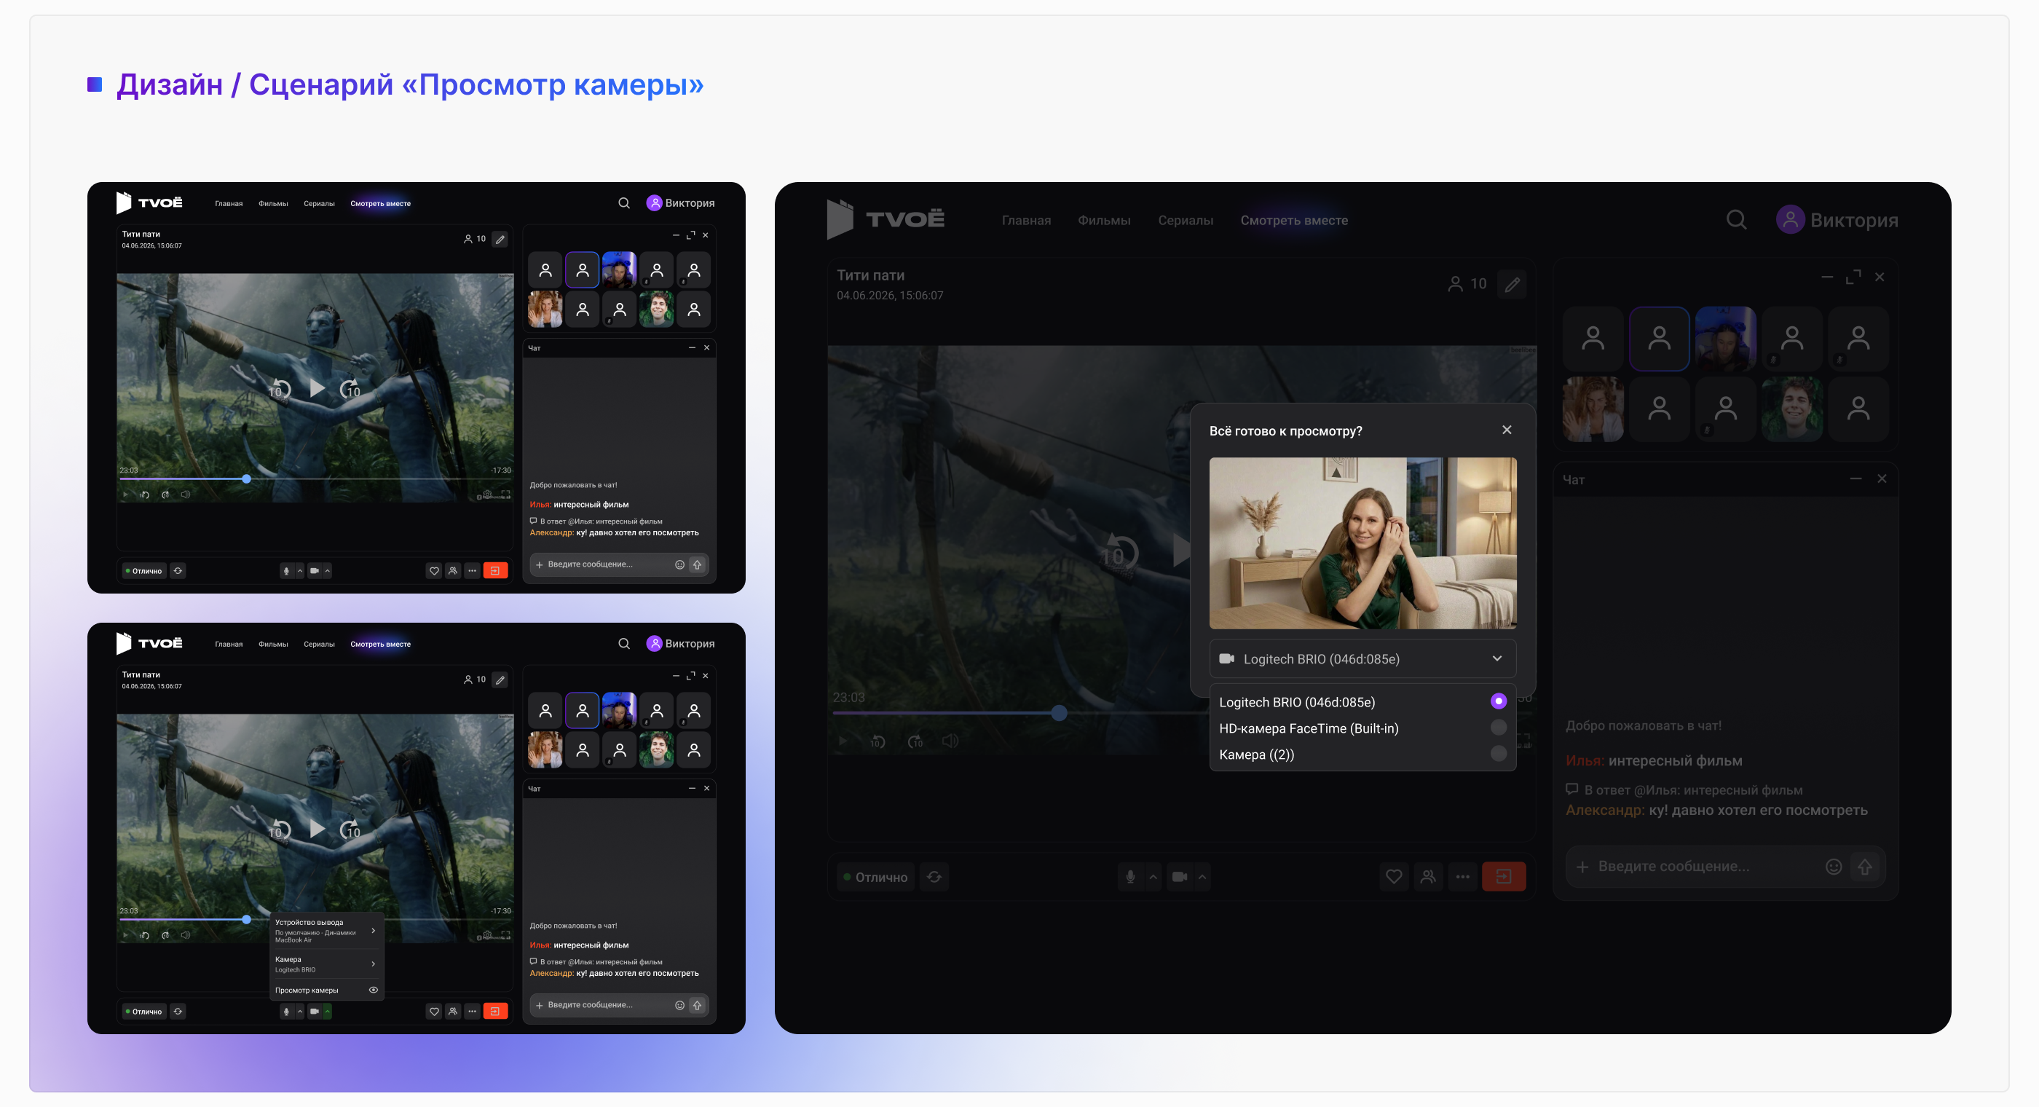This screenshot has height=1107, width=2039.
Task: Mute the microphone in the upper small mockup
Action: pos(286,570)
